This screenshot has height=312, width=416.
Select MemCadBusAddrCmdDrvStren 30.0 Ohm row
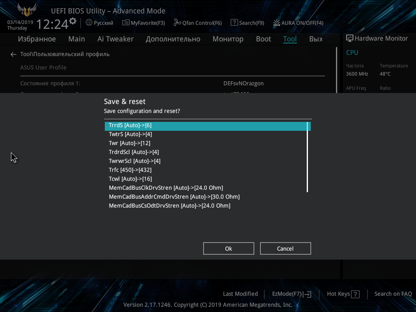point(208,197)
